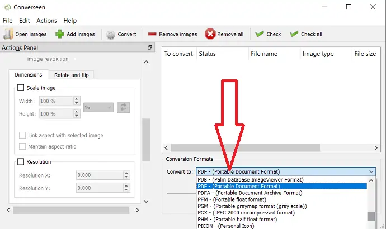The image size is (386, 229).
Task: Open the percent unit dropdown
Action: [x=98, y=107]
